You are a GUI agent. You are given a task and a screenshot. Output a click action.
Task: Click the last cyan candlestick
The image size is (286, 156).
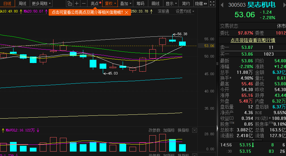(x=183, y=43)
